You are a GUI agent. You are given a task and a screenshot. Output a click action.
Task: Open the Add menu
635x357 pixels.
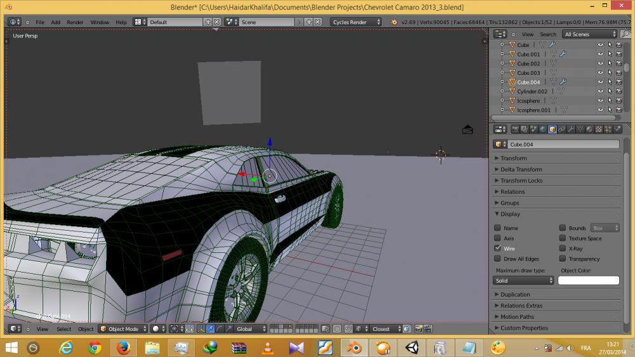coord(55,22)
